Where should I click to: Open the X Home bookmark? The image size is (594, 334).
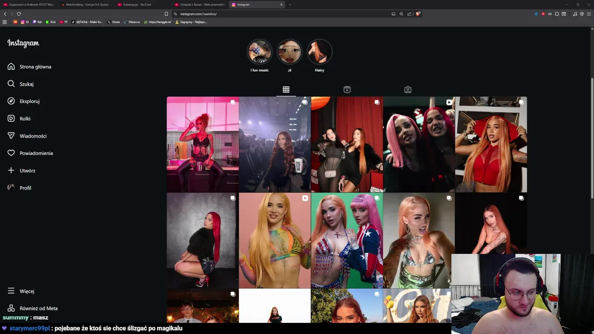point(114,22)
